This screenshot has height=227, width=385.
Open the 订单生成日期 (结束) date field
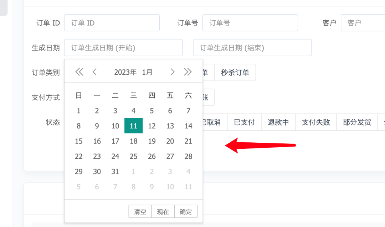[252, 48]
